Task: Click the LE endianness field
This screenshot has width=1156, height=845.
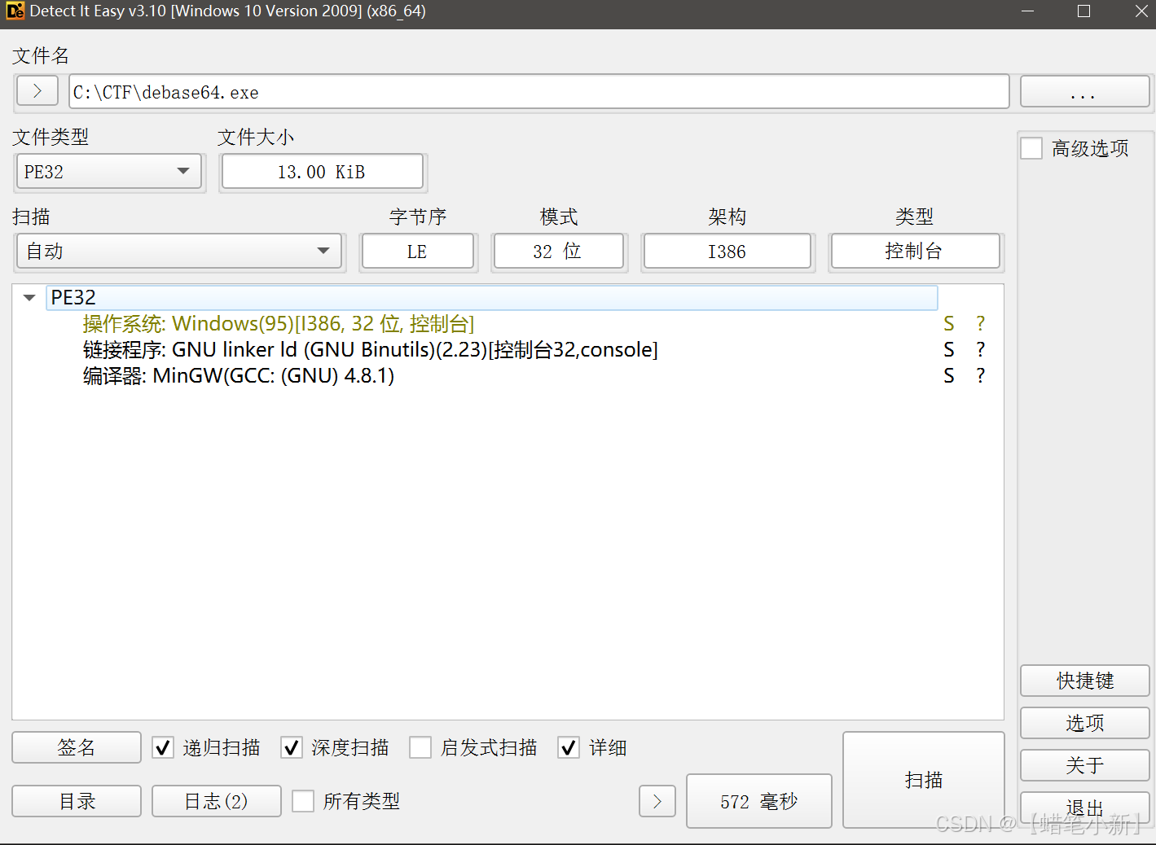Action: click(x=418, y=251)
